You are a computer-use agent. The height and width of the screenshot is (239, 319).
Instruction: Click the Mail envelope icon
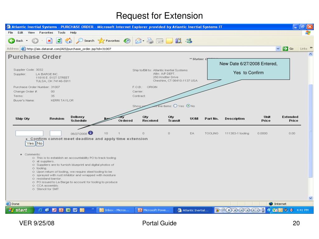pyautogui.click(x=138, y=41)
